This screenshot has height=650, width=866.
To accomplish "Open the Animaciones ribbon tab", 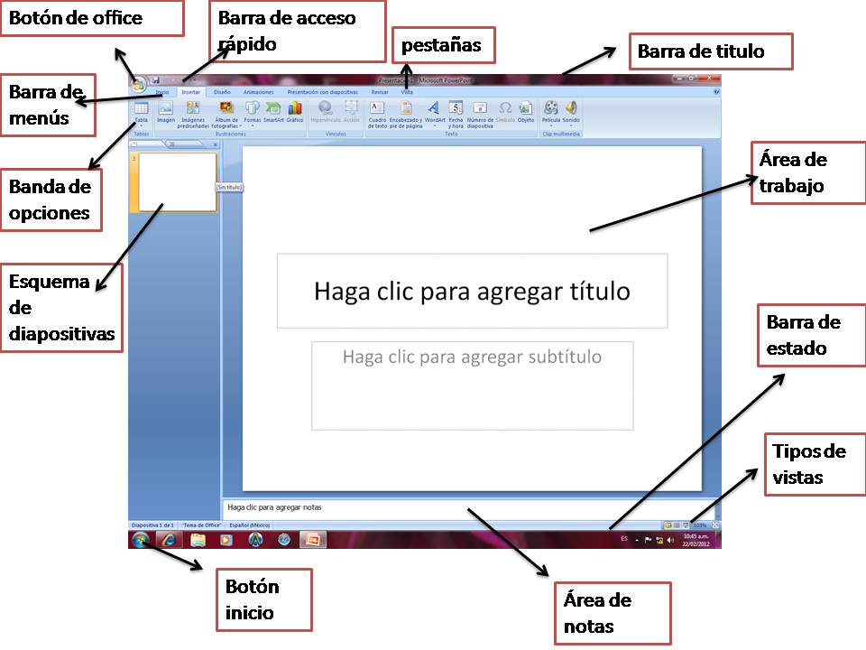I will (258, 93).
